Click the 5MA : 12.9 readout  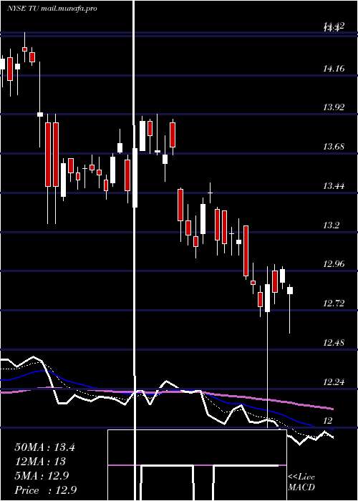click(42, 476)
